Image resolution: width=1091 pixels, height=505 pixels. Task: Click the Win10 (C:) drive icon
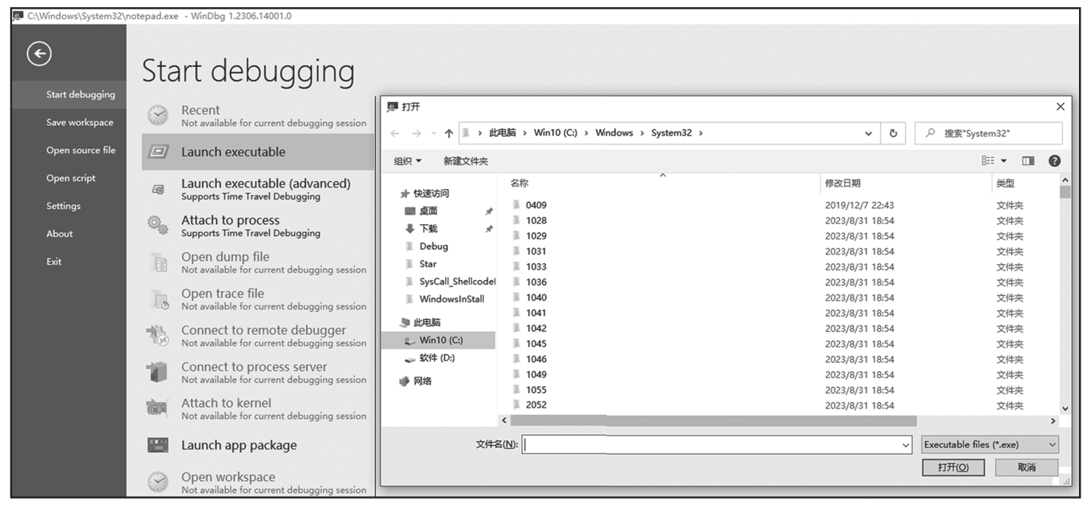point(410,341)
